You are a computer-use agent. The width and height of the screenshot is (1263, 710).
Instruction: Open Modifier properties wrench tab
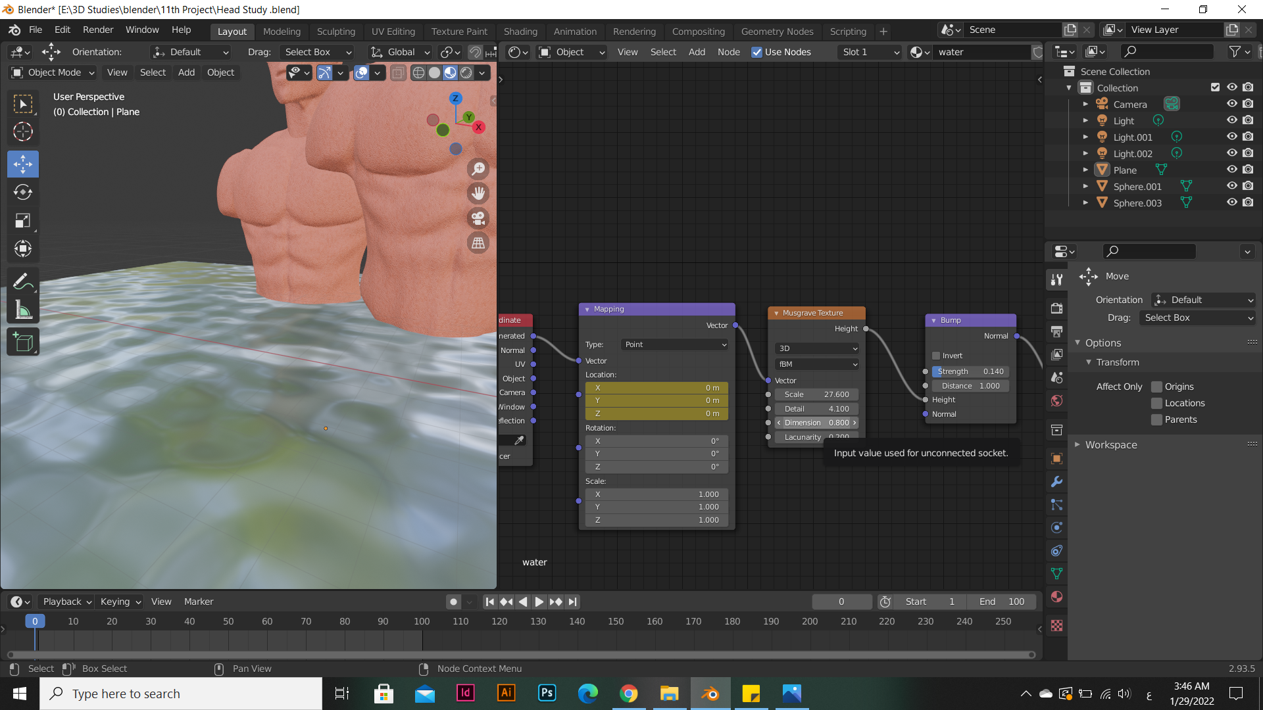point(1056,482)
